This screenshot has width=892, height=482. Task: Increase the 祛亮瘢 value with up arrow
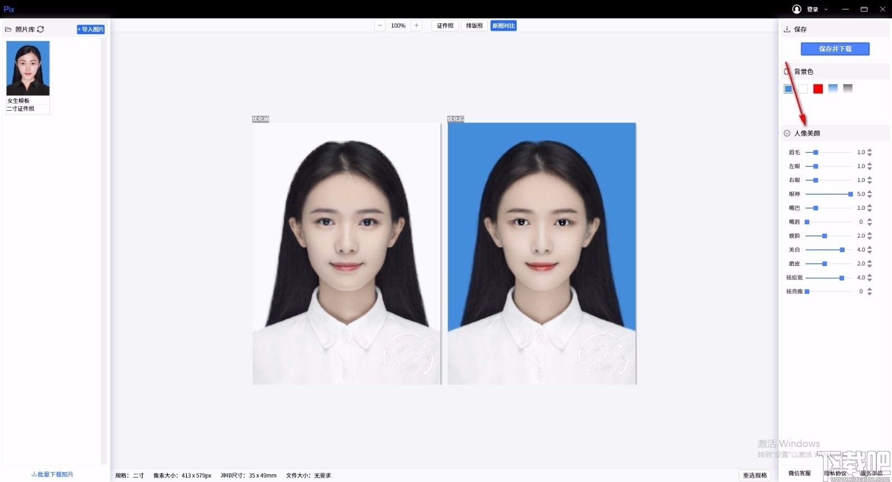pos(870,289)
